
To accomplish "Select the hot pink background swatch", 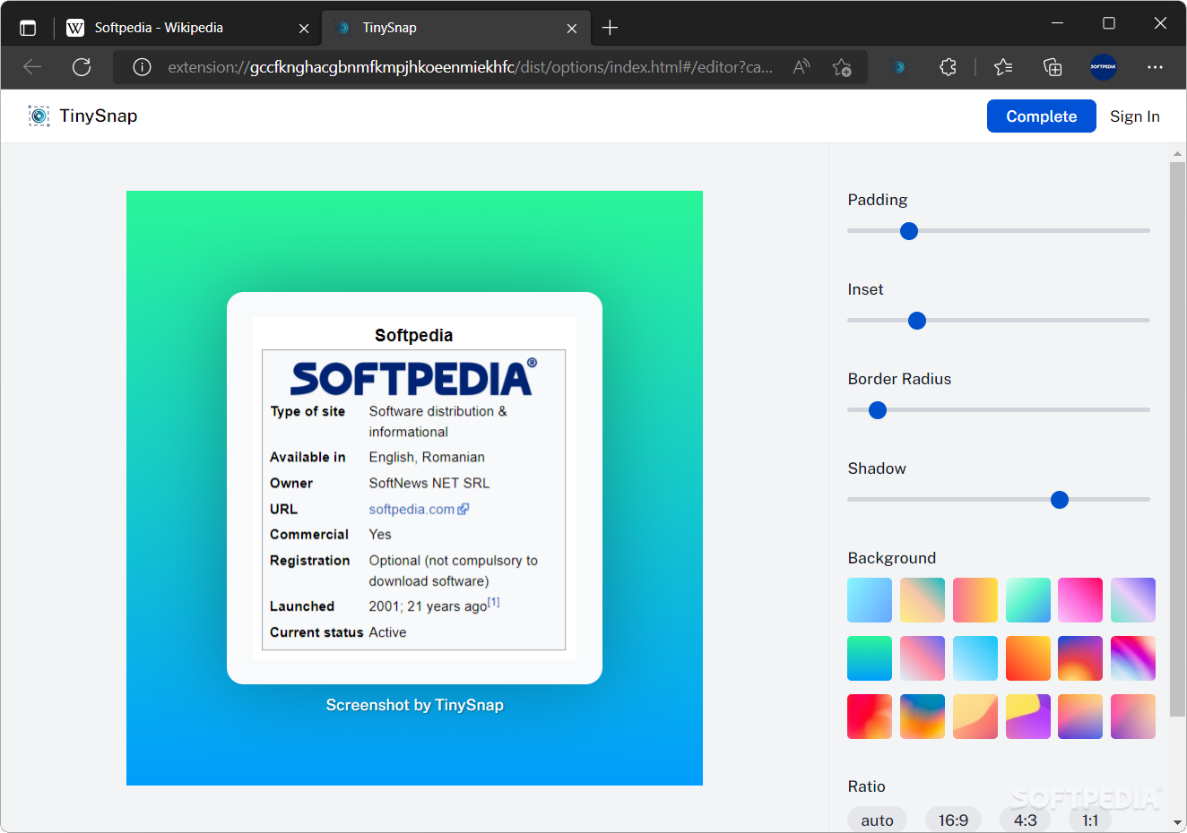I will point(1080,600).
